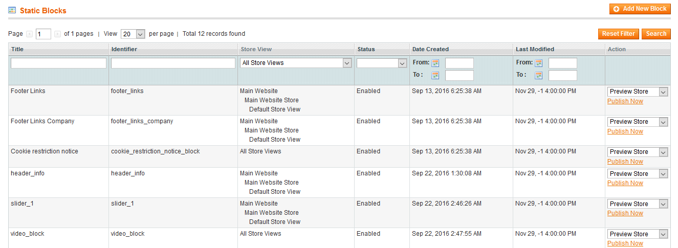Click the Add New Block button

point(640,9)
